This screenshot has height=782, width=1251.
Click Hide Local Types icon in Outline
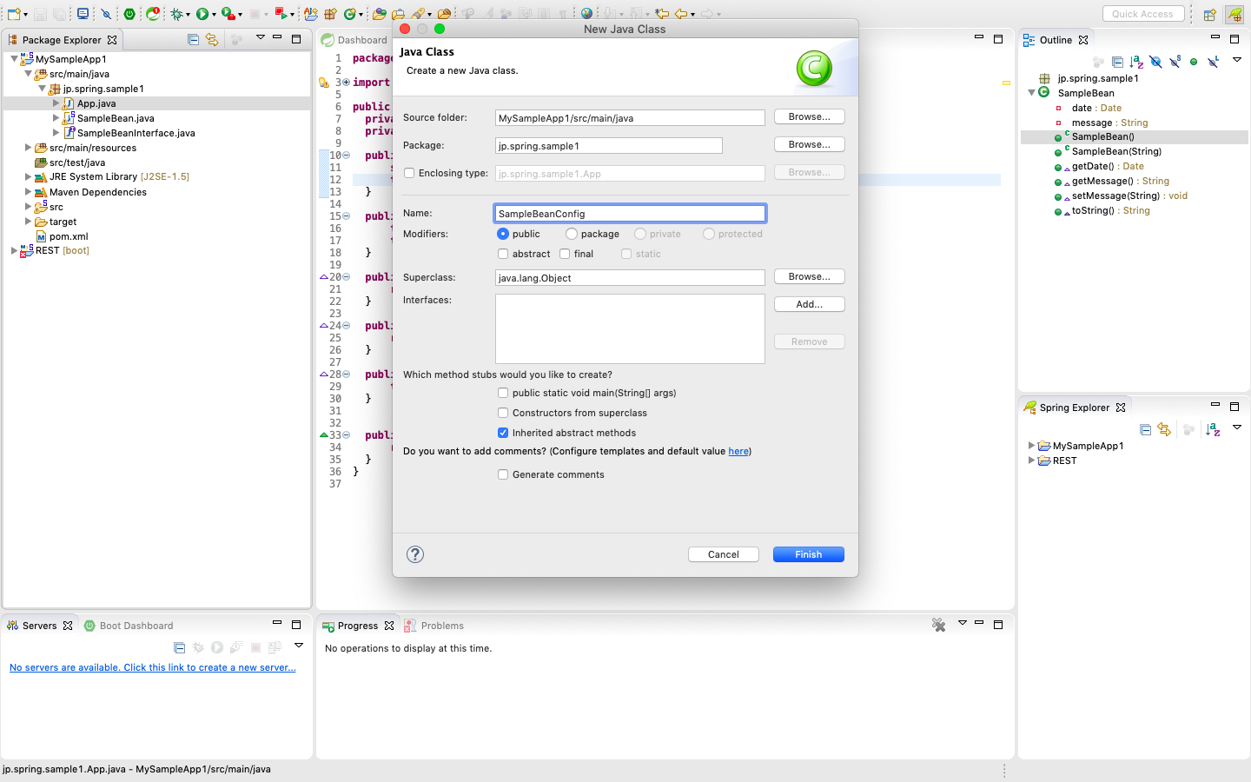point(1214,62)
